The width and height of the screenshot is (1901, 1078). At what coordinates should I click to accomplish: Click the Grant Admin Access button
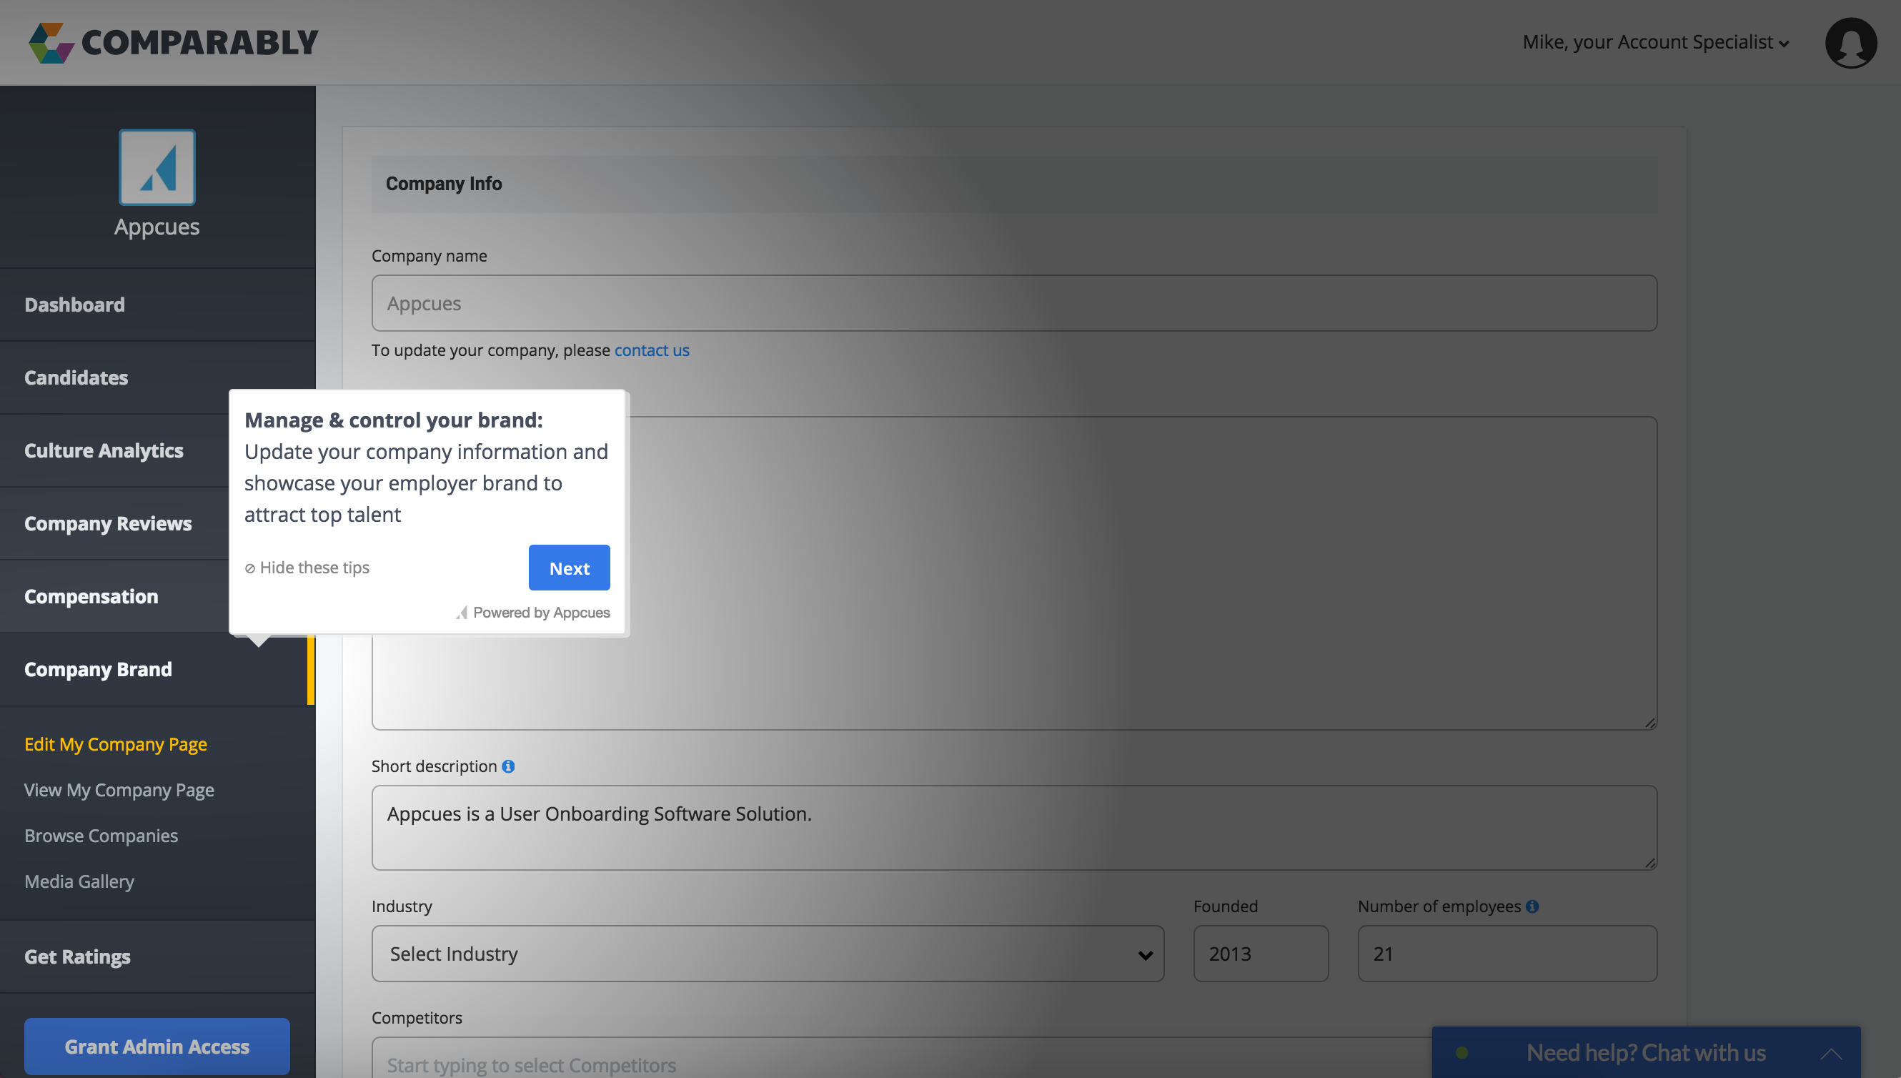(x=157, y=1046)
